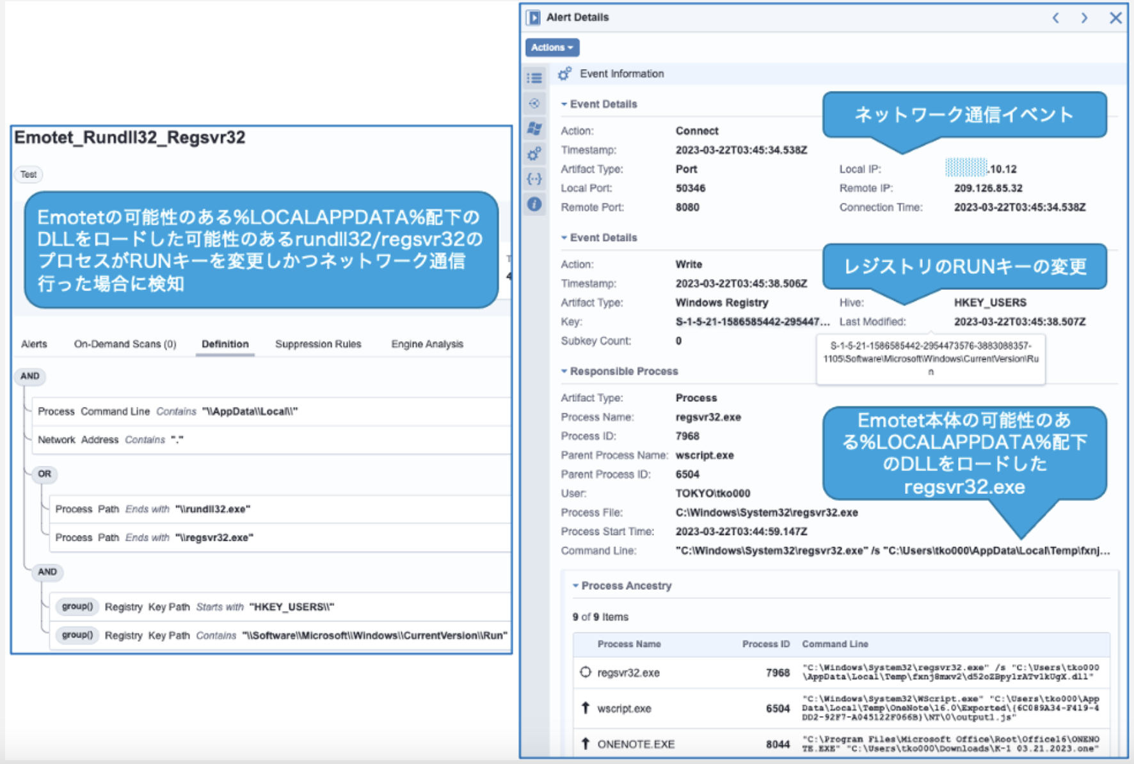Click the Emotet_Rundll32_Regsvr32 rule title
The width and height of the screenshot is (1134, 764).
point(130,138)
